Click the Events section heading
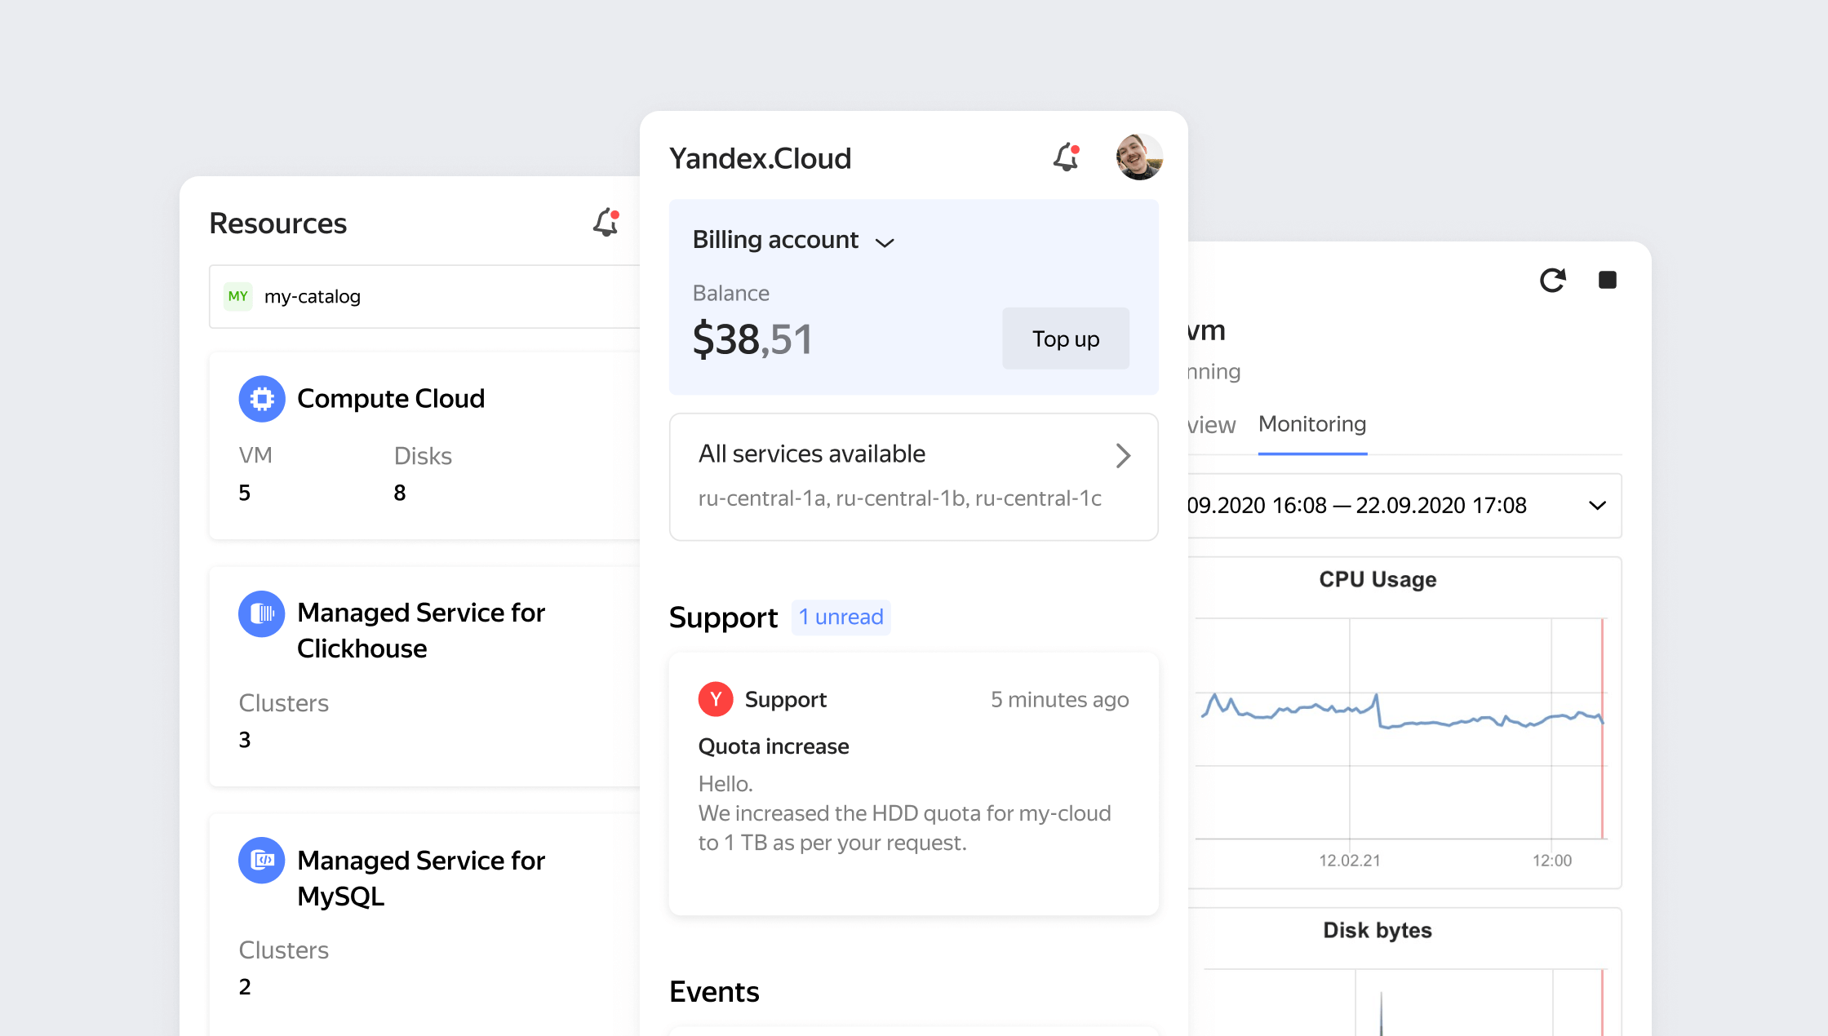 click(x=714, y=992)
